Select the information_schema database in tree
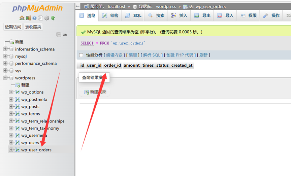The image size is (291, 176). pyautogui.click(x=35, y=49)
